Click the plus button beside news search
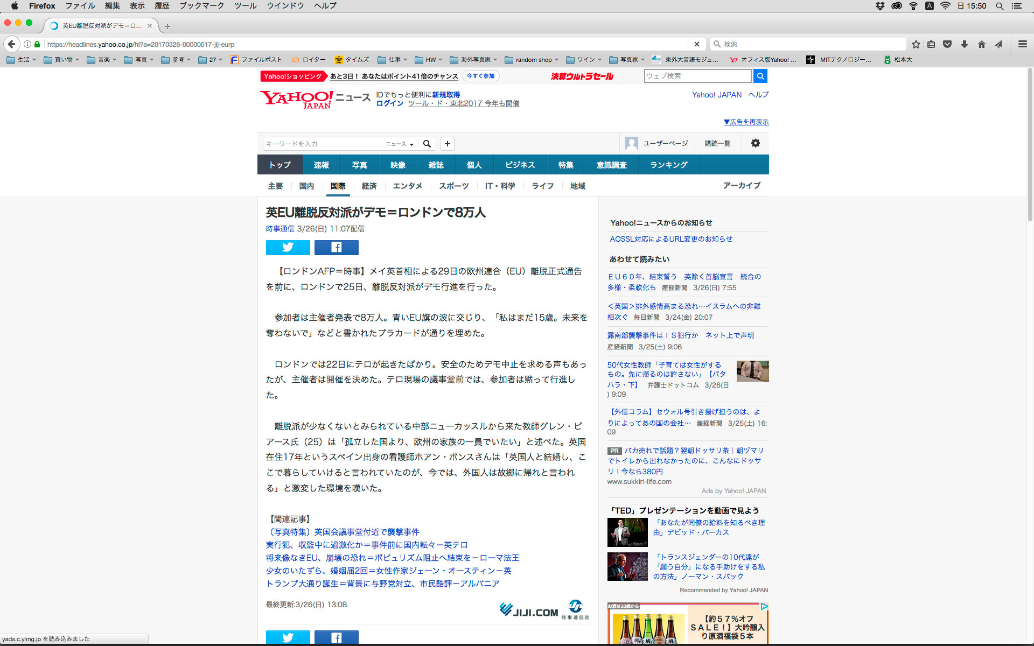The height and width of the screenshot is (646, 1034). [x=448, y=144]
